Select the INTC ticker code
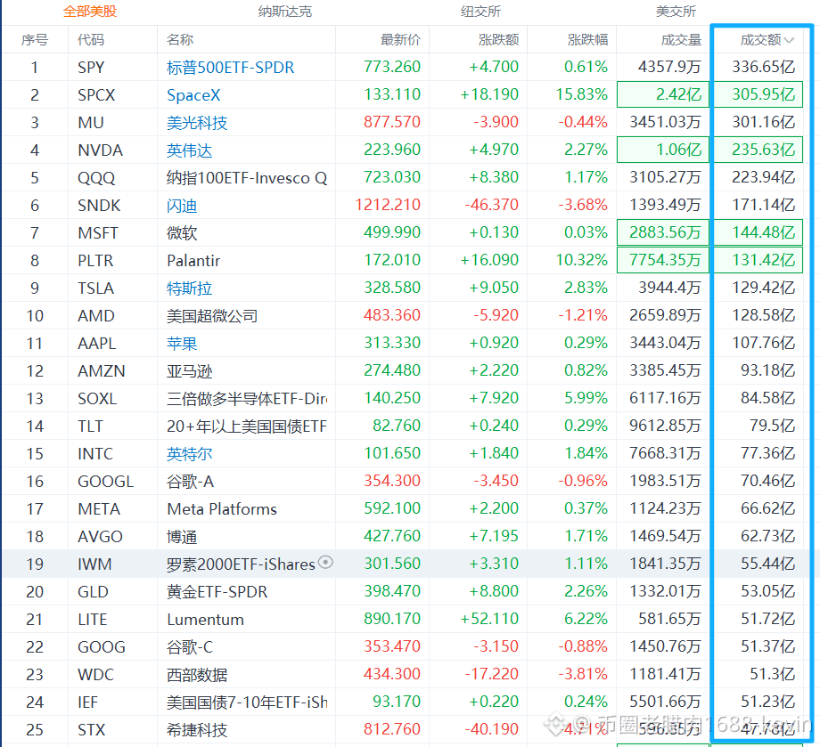The image size is (820, 747). [x=95, y=454]
